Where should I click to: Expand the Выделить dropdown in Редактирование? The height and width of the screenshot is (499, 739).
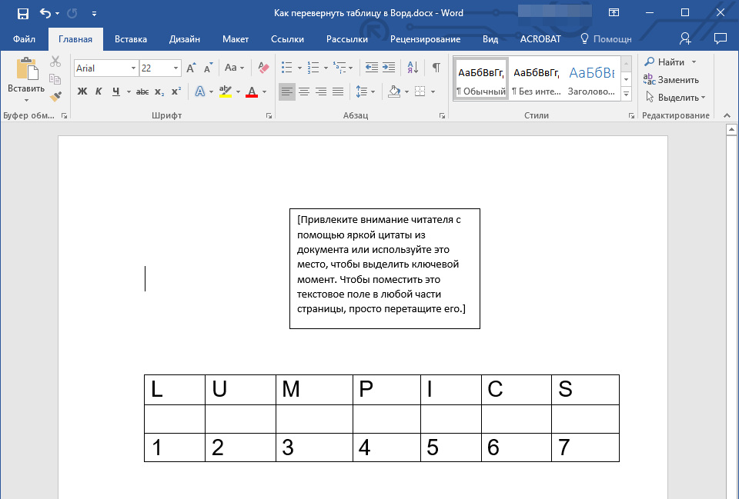point(703,98)
